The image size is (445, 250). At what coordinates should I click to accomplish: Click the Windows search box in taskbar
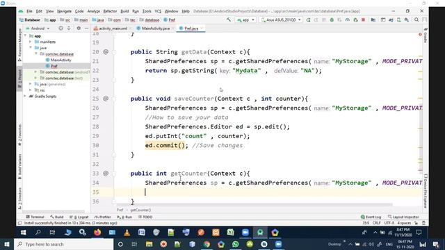(63, 244)
